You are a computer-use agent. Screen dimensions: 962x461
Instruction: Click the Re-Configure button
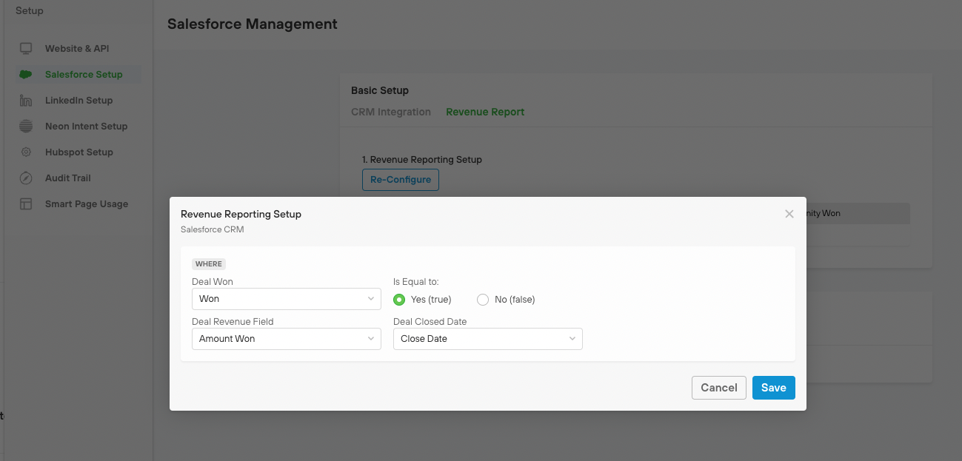[x=401, y=180]
